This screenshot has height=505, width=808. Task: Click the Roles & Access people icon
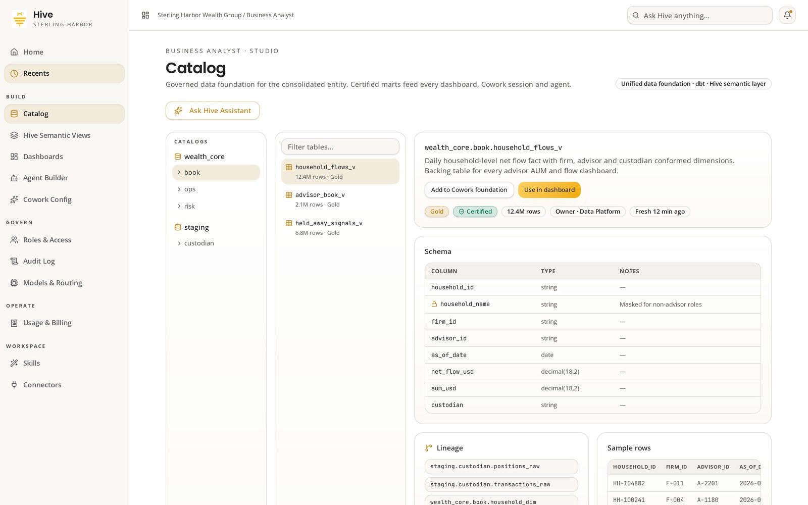[14, 240]
